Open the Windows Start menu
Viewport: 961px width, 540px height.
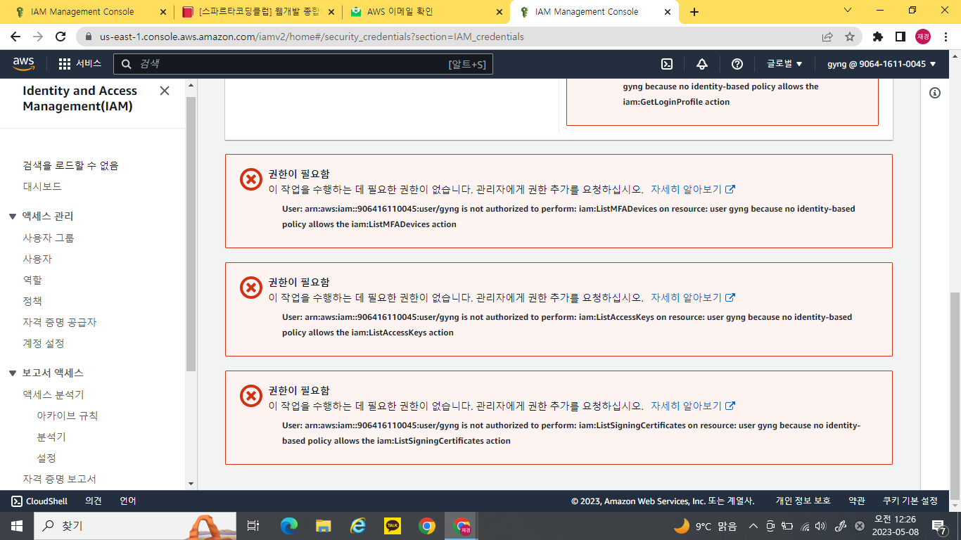[16, 525]
